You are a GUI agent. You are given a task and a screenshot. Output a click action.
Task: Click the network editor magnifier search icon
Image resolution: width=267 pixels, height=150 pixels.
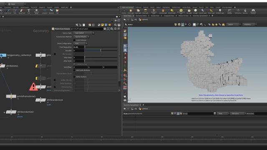[116, 25]
